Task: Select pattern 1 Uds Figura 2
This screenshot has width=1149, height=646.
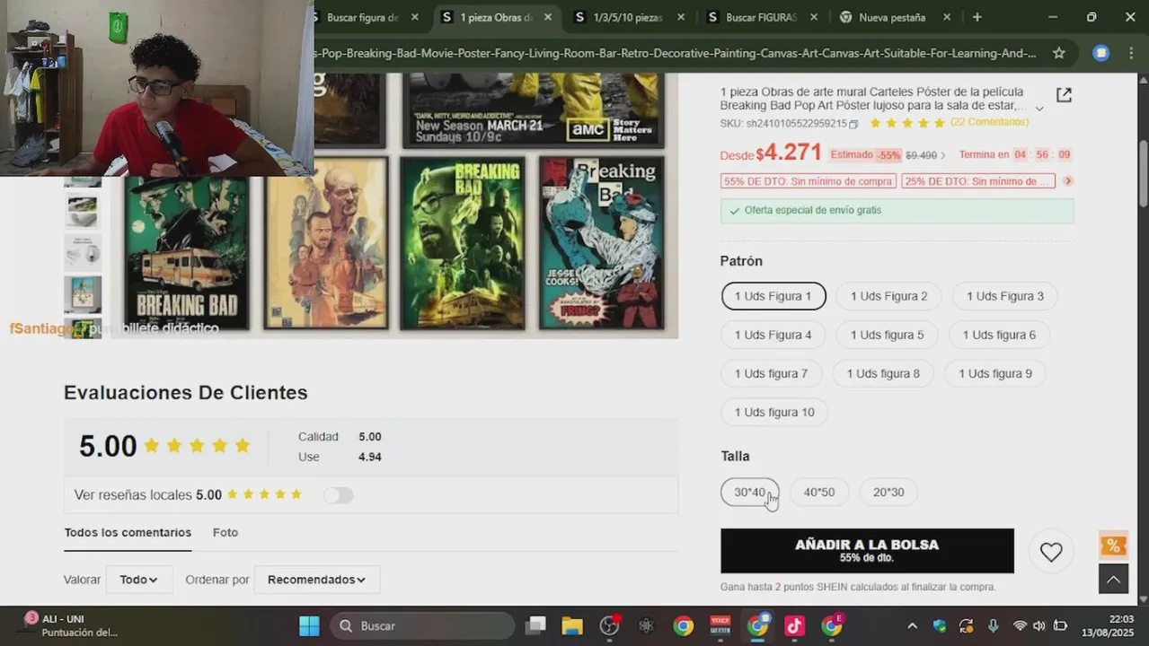Action: click(x=888, y=296)
